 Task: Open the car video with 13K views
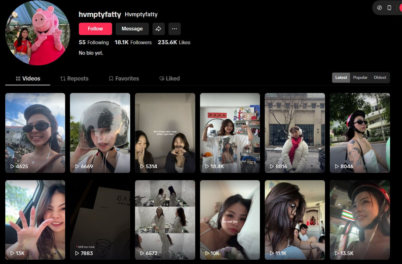click(35, 220)
